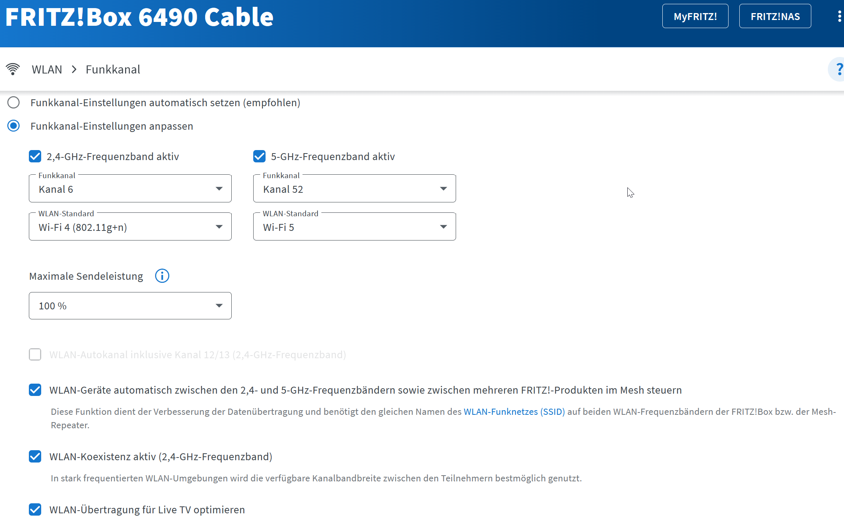Screen dimensions: 844x521
Task: Click the MyFRITZ! button
Action: [x=695, y=16]
